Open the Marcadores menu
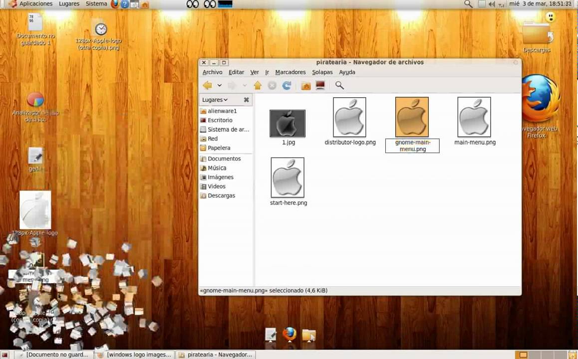578x359 pixels. point(290,72)
